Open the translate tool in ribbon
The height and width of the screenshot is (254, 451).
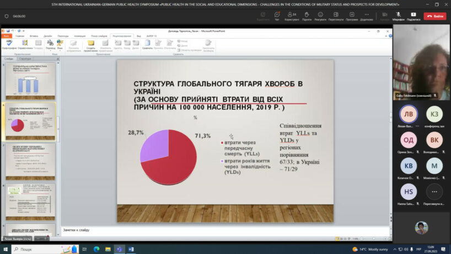click(49, 44)
